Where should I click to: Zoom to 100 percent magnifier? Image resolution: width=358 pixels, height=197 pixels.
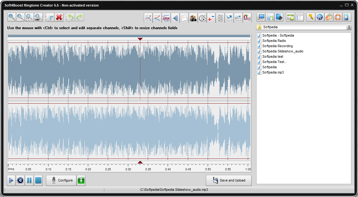(x=39, y=17)
